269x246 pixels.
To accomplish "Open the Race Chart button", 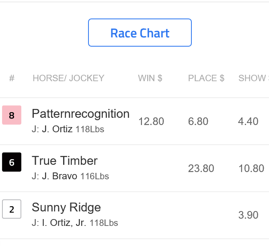I will 140,33.
